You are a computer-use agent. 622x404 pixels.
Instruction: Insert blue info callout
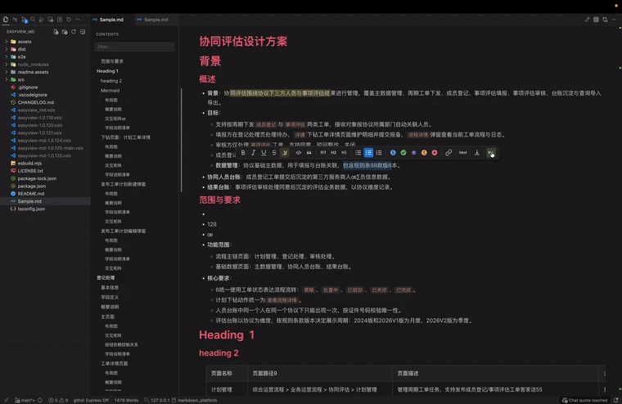(393, 153)
